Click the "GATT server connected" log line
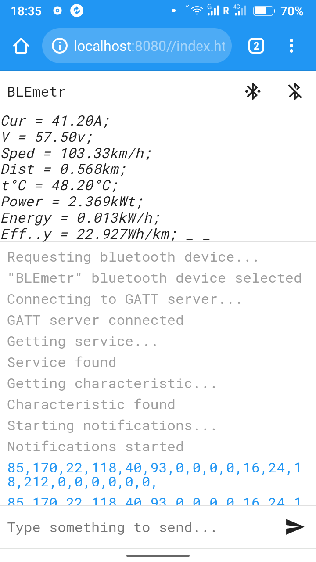Viewport: 316px width, 562px height. 95,320
